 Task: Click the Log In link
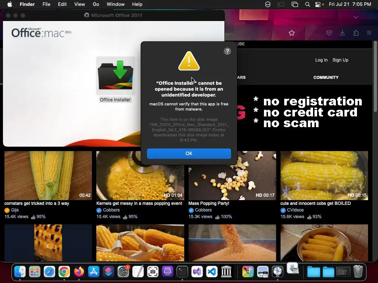coord(322,60)
